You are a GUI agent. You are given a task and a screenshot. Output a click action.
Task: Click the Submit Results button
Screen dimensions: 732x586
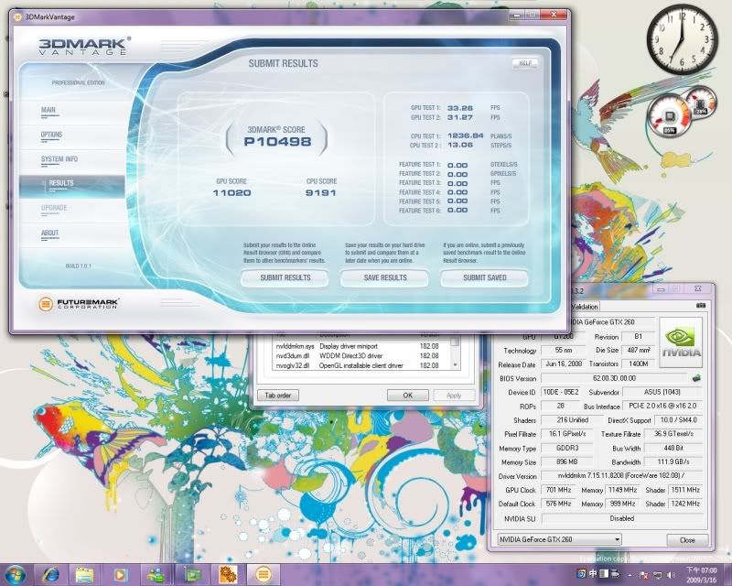[x=285, y=278]
